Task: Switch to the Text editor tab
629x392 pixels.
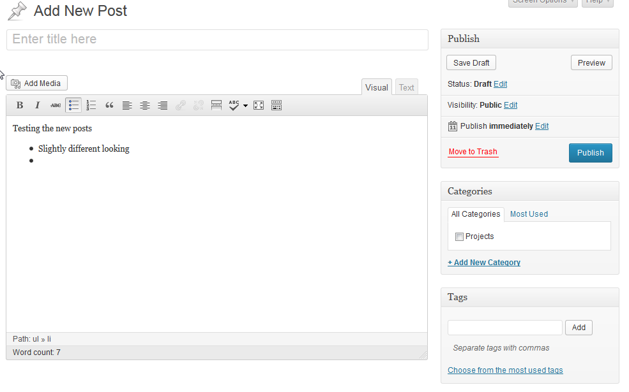Action: click(407, 88)
